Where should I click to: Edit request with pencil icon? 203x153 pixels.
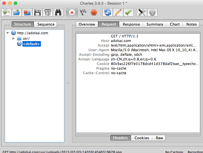click(118, 12)
